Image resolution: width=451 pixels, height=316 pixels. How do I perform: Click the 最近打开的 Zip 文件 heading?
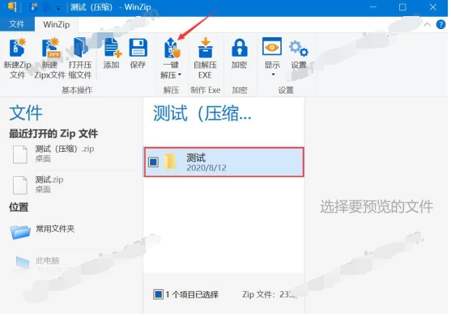click(53, 133)
